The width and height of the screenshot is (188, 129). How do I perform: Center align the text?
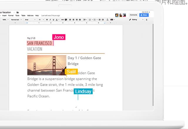pos(73,20)
